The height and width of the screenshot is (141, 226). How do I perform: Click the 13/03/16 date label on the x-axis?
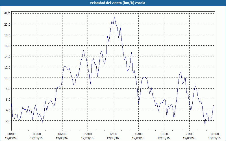pos(215,138)
